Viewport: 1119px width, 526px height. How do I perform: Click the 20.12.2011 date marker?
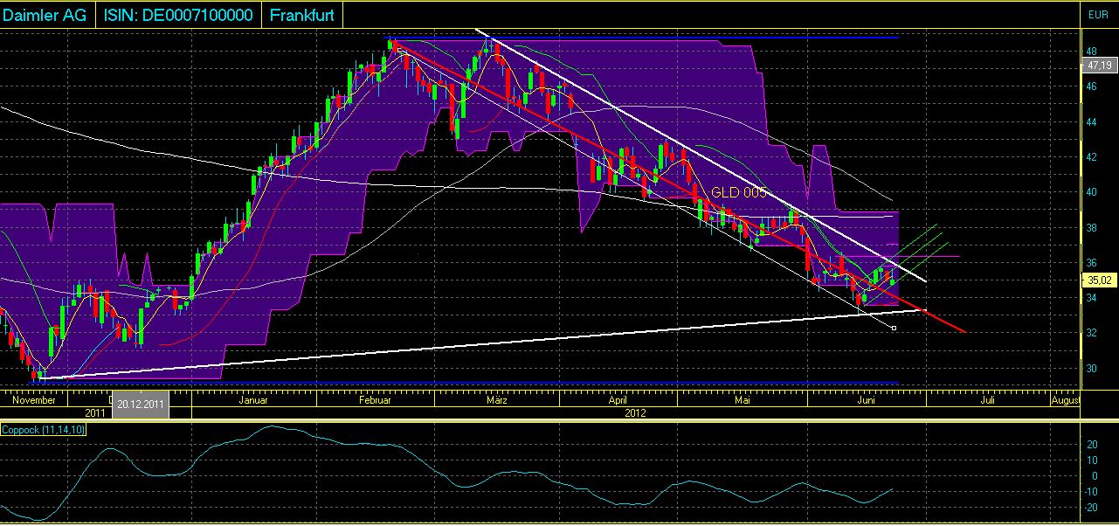141,405
